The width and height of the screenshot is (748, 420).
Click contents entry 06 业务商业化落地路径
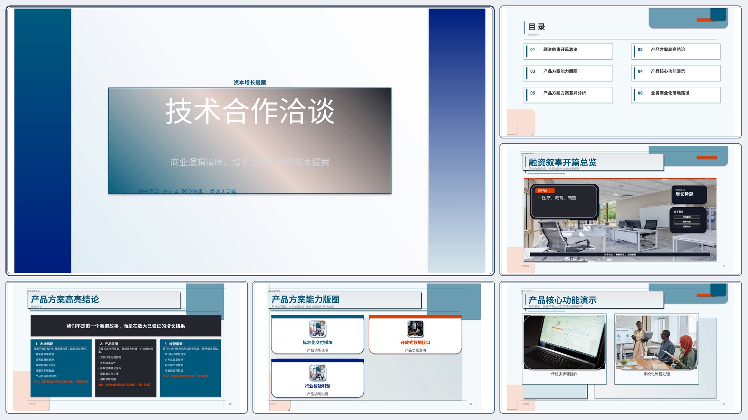coord(676,95)
